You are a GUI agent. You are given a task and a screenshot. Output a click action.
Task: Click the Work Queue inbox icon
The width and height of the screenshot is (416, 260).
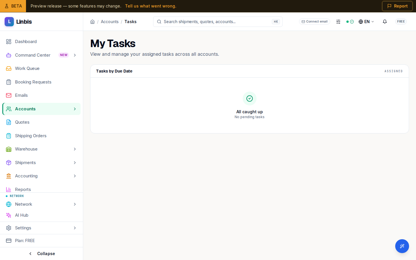[x=9, y=68]
